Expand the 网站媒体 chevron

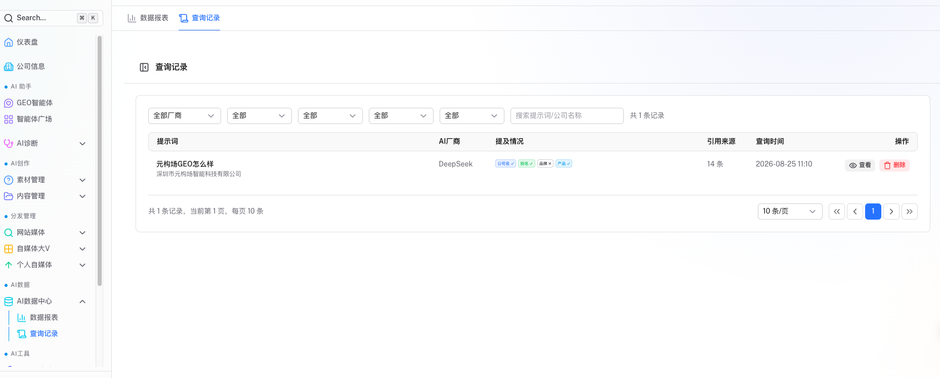pos(82,233)
